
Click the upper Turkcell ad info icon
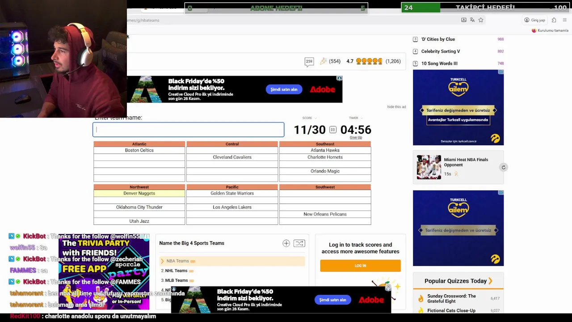501,72
